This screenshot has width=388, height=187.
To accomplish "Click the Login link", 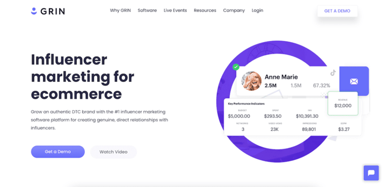I will (x=257, y=11).
